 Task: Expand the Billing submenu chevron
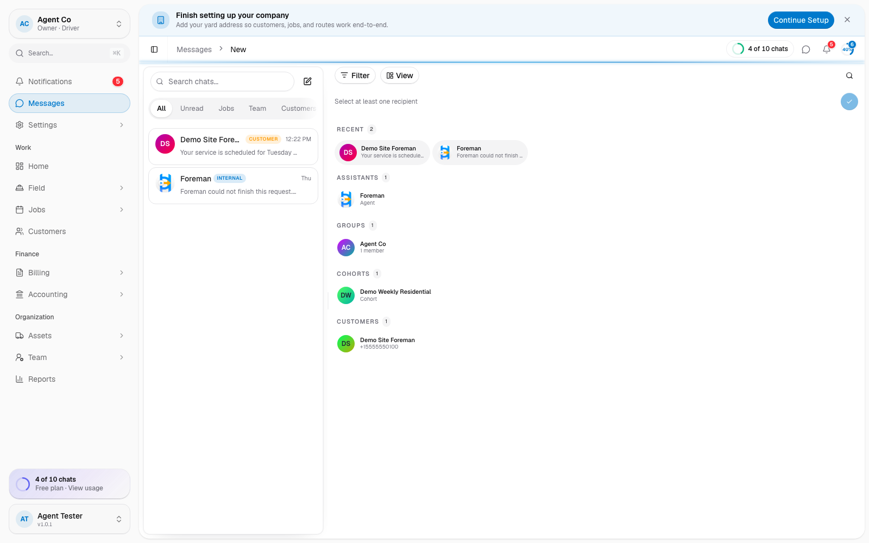point(122,273)
